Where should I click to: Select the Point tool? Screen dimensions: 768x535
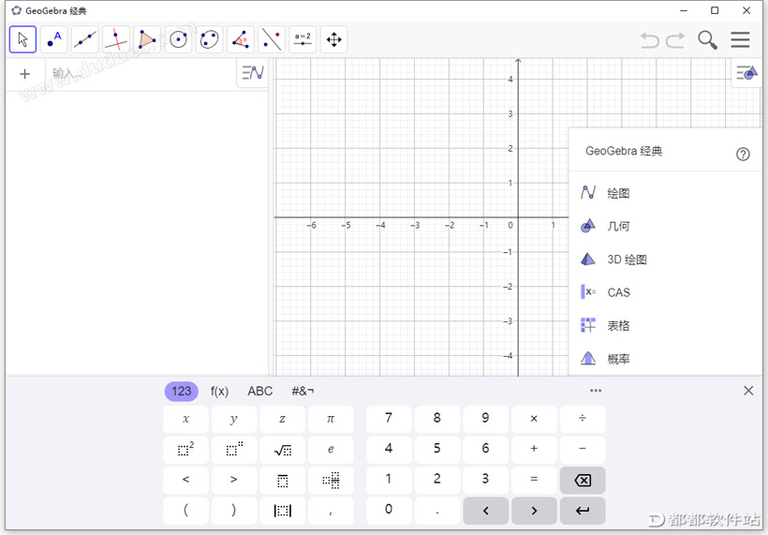coord(54,39)
